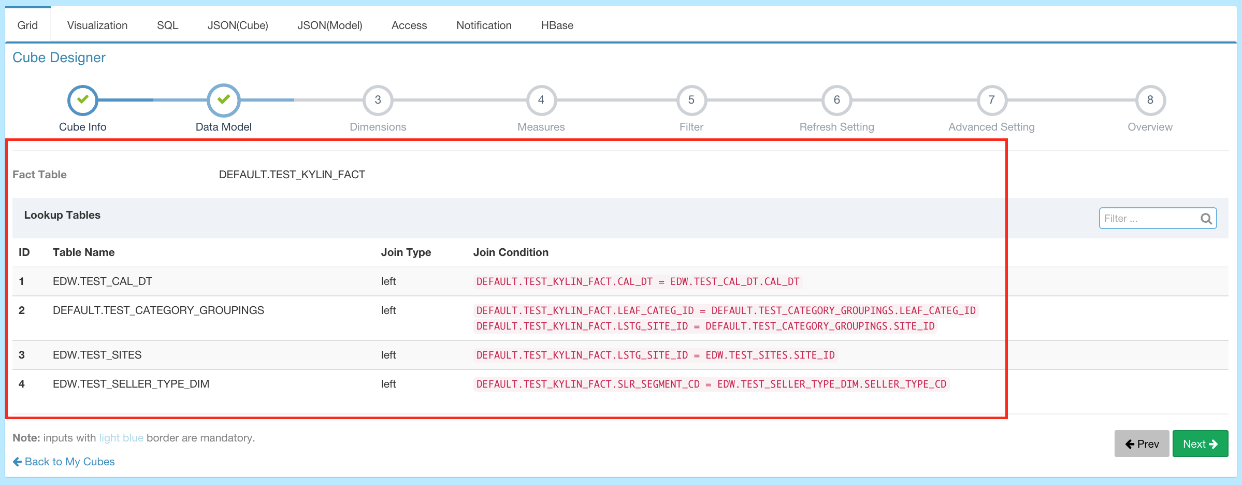This screenshot has height=485, width=1242.
Task: Click the green Next button
Action: pyautogui.click(x=1200, y=444)
